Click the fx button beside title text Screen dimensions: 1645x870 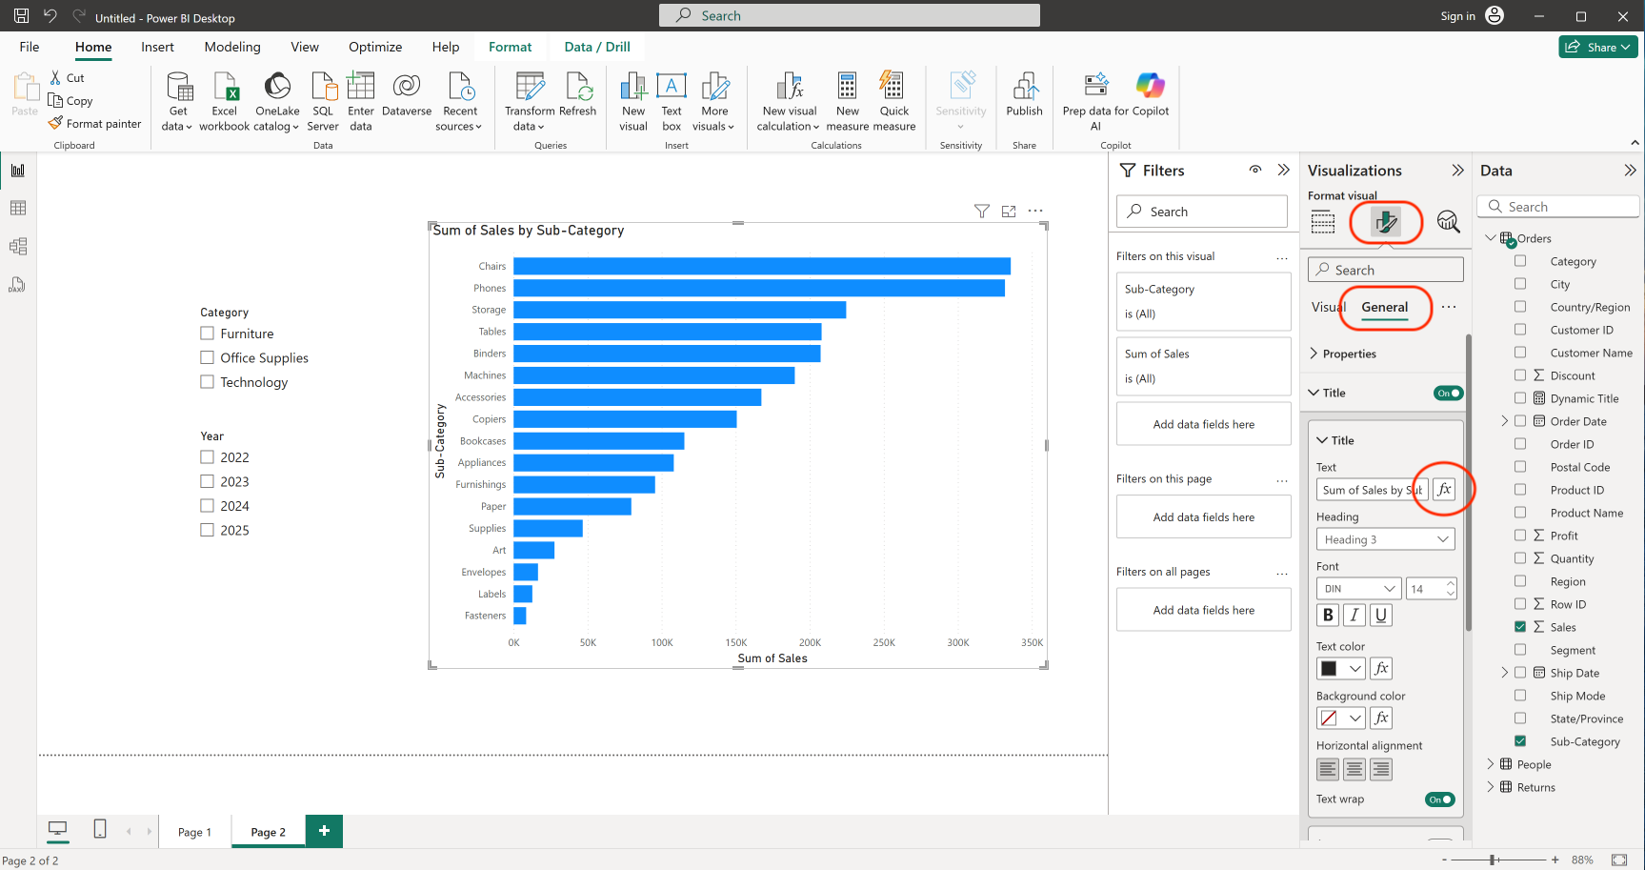(x=1444, y=490)
